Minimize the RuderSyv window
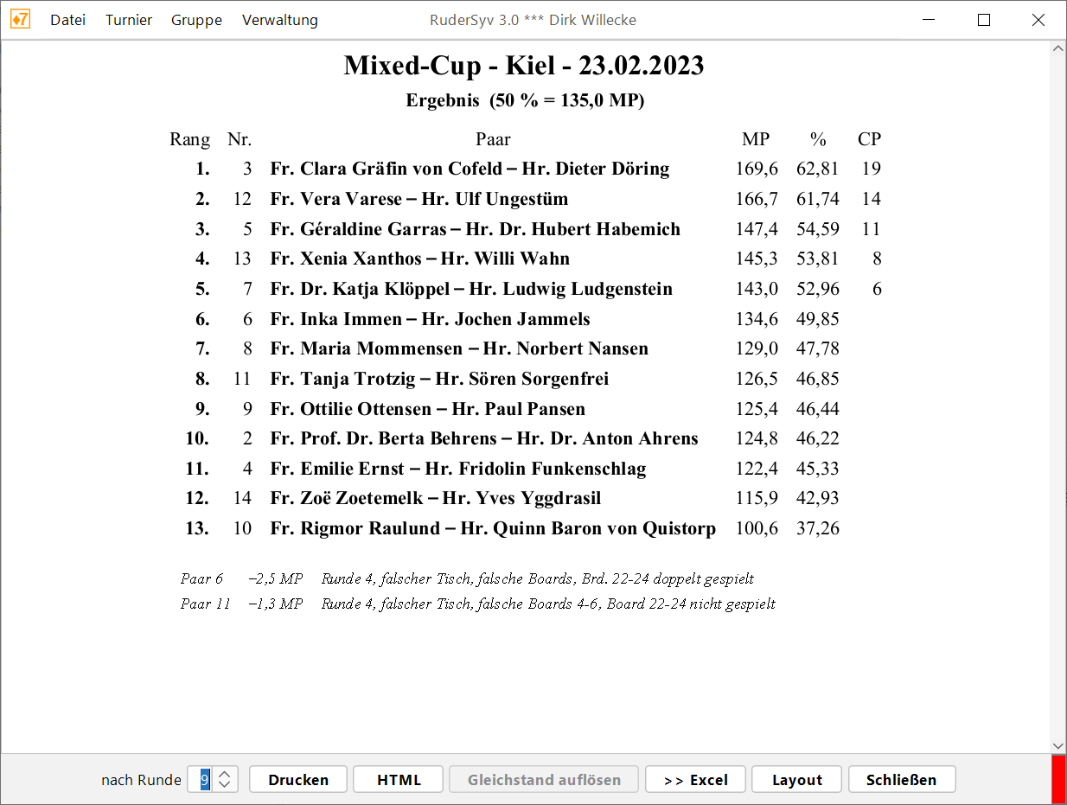This screenshot has height=805, width=1067. click(x=929, y=20)
